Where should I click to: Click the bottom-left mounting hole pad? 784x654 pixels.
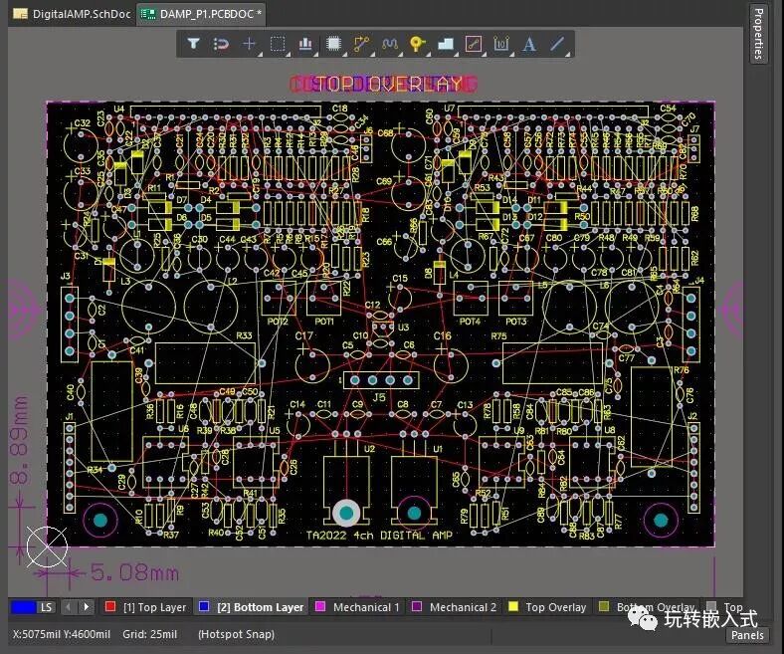(x=100, y=521)
